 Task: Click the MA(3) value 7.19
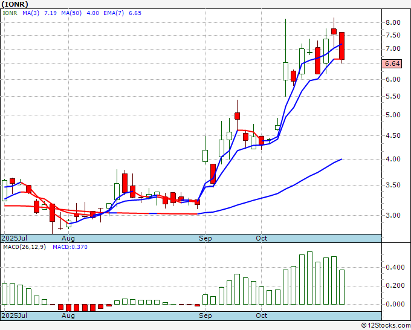[50, 13]
